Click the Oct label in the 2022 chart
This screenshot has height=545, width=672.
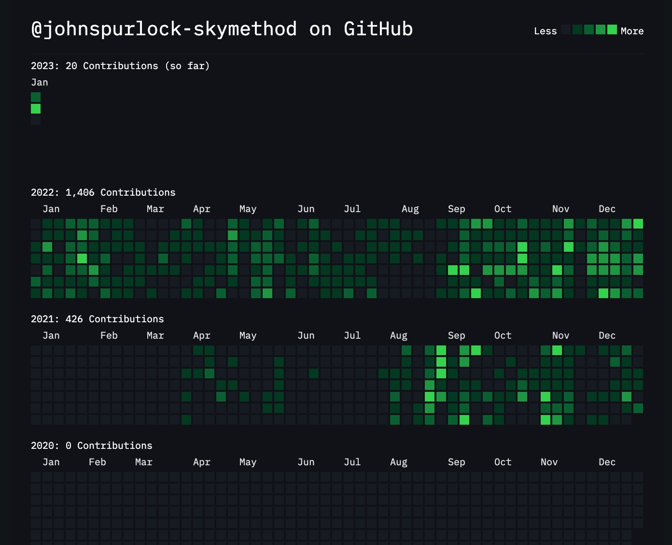(x=503, y=209)
